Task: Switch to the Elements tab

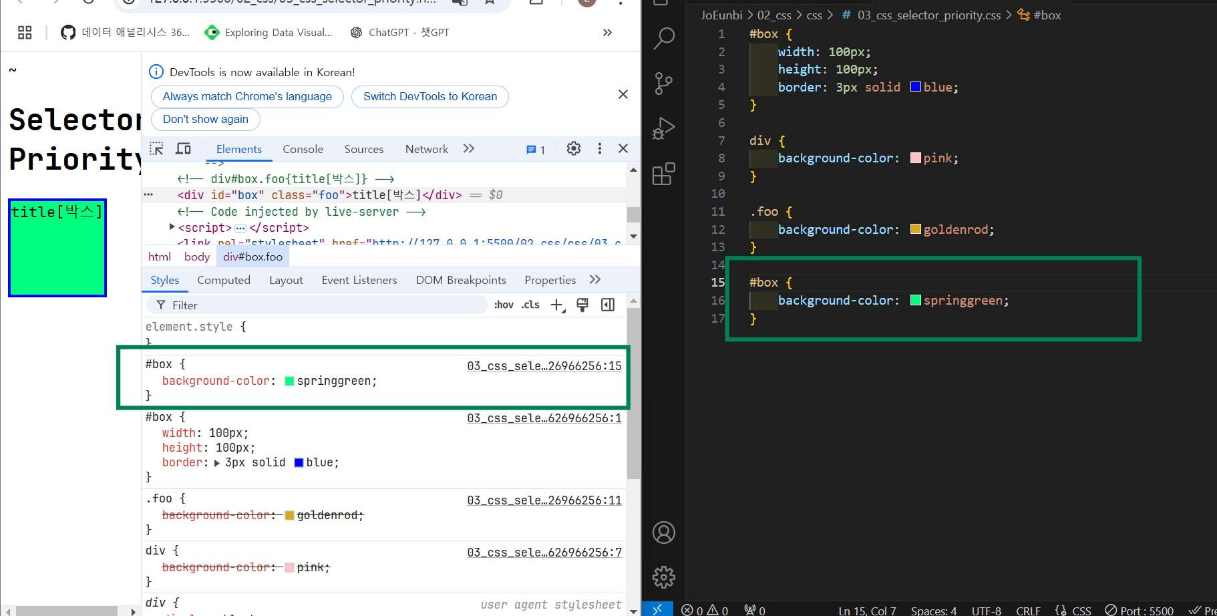Action: coord(239,149)
